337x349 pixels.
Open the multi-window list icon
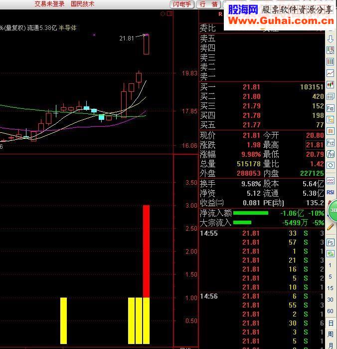331,96
